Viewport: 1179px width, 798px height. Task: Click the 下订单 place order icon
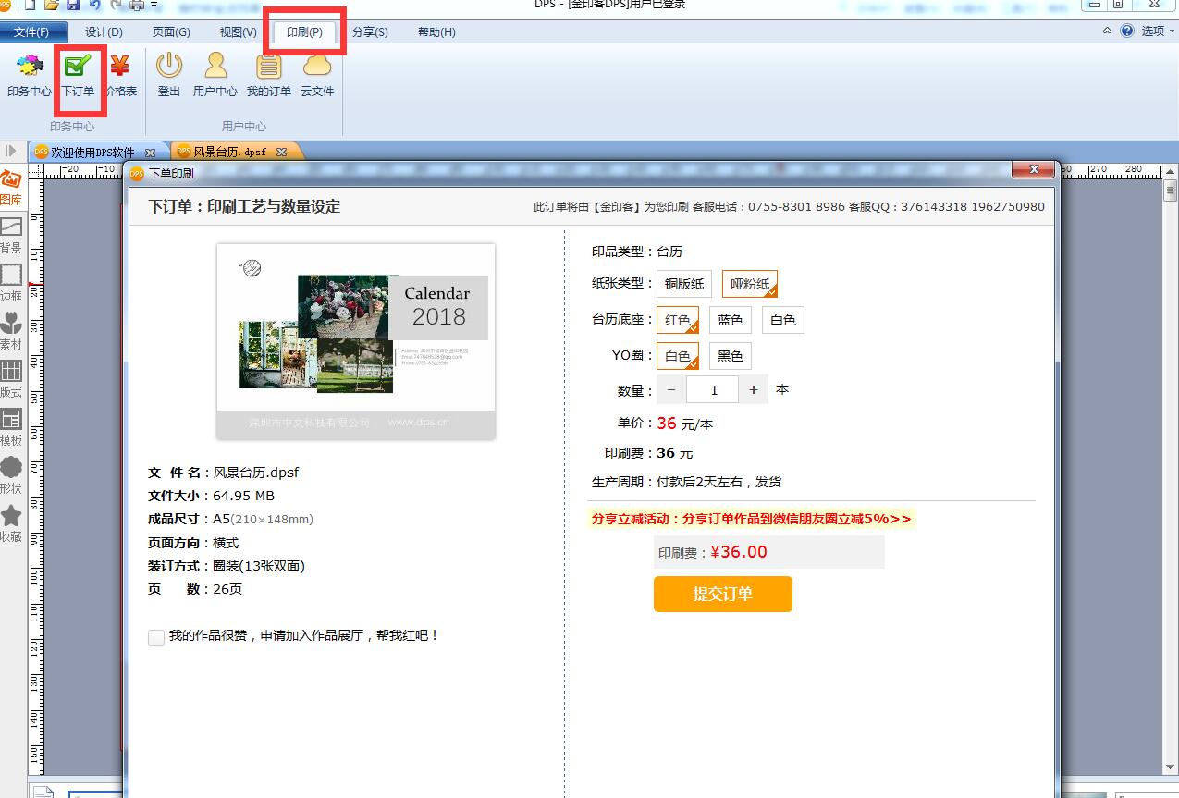tap(79, 76)
